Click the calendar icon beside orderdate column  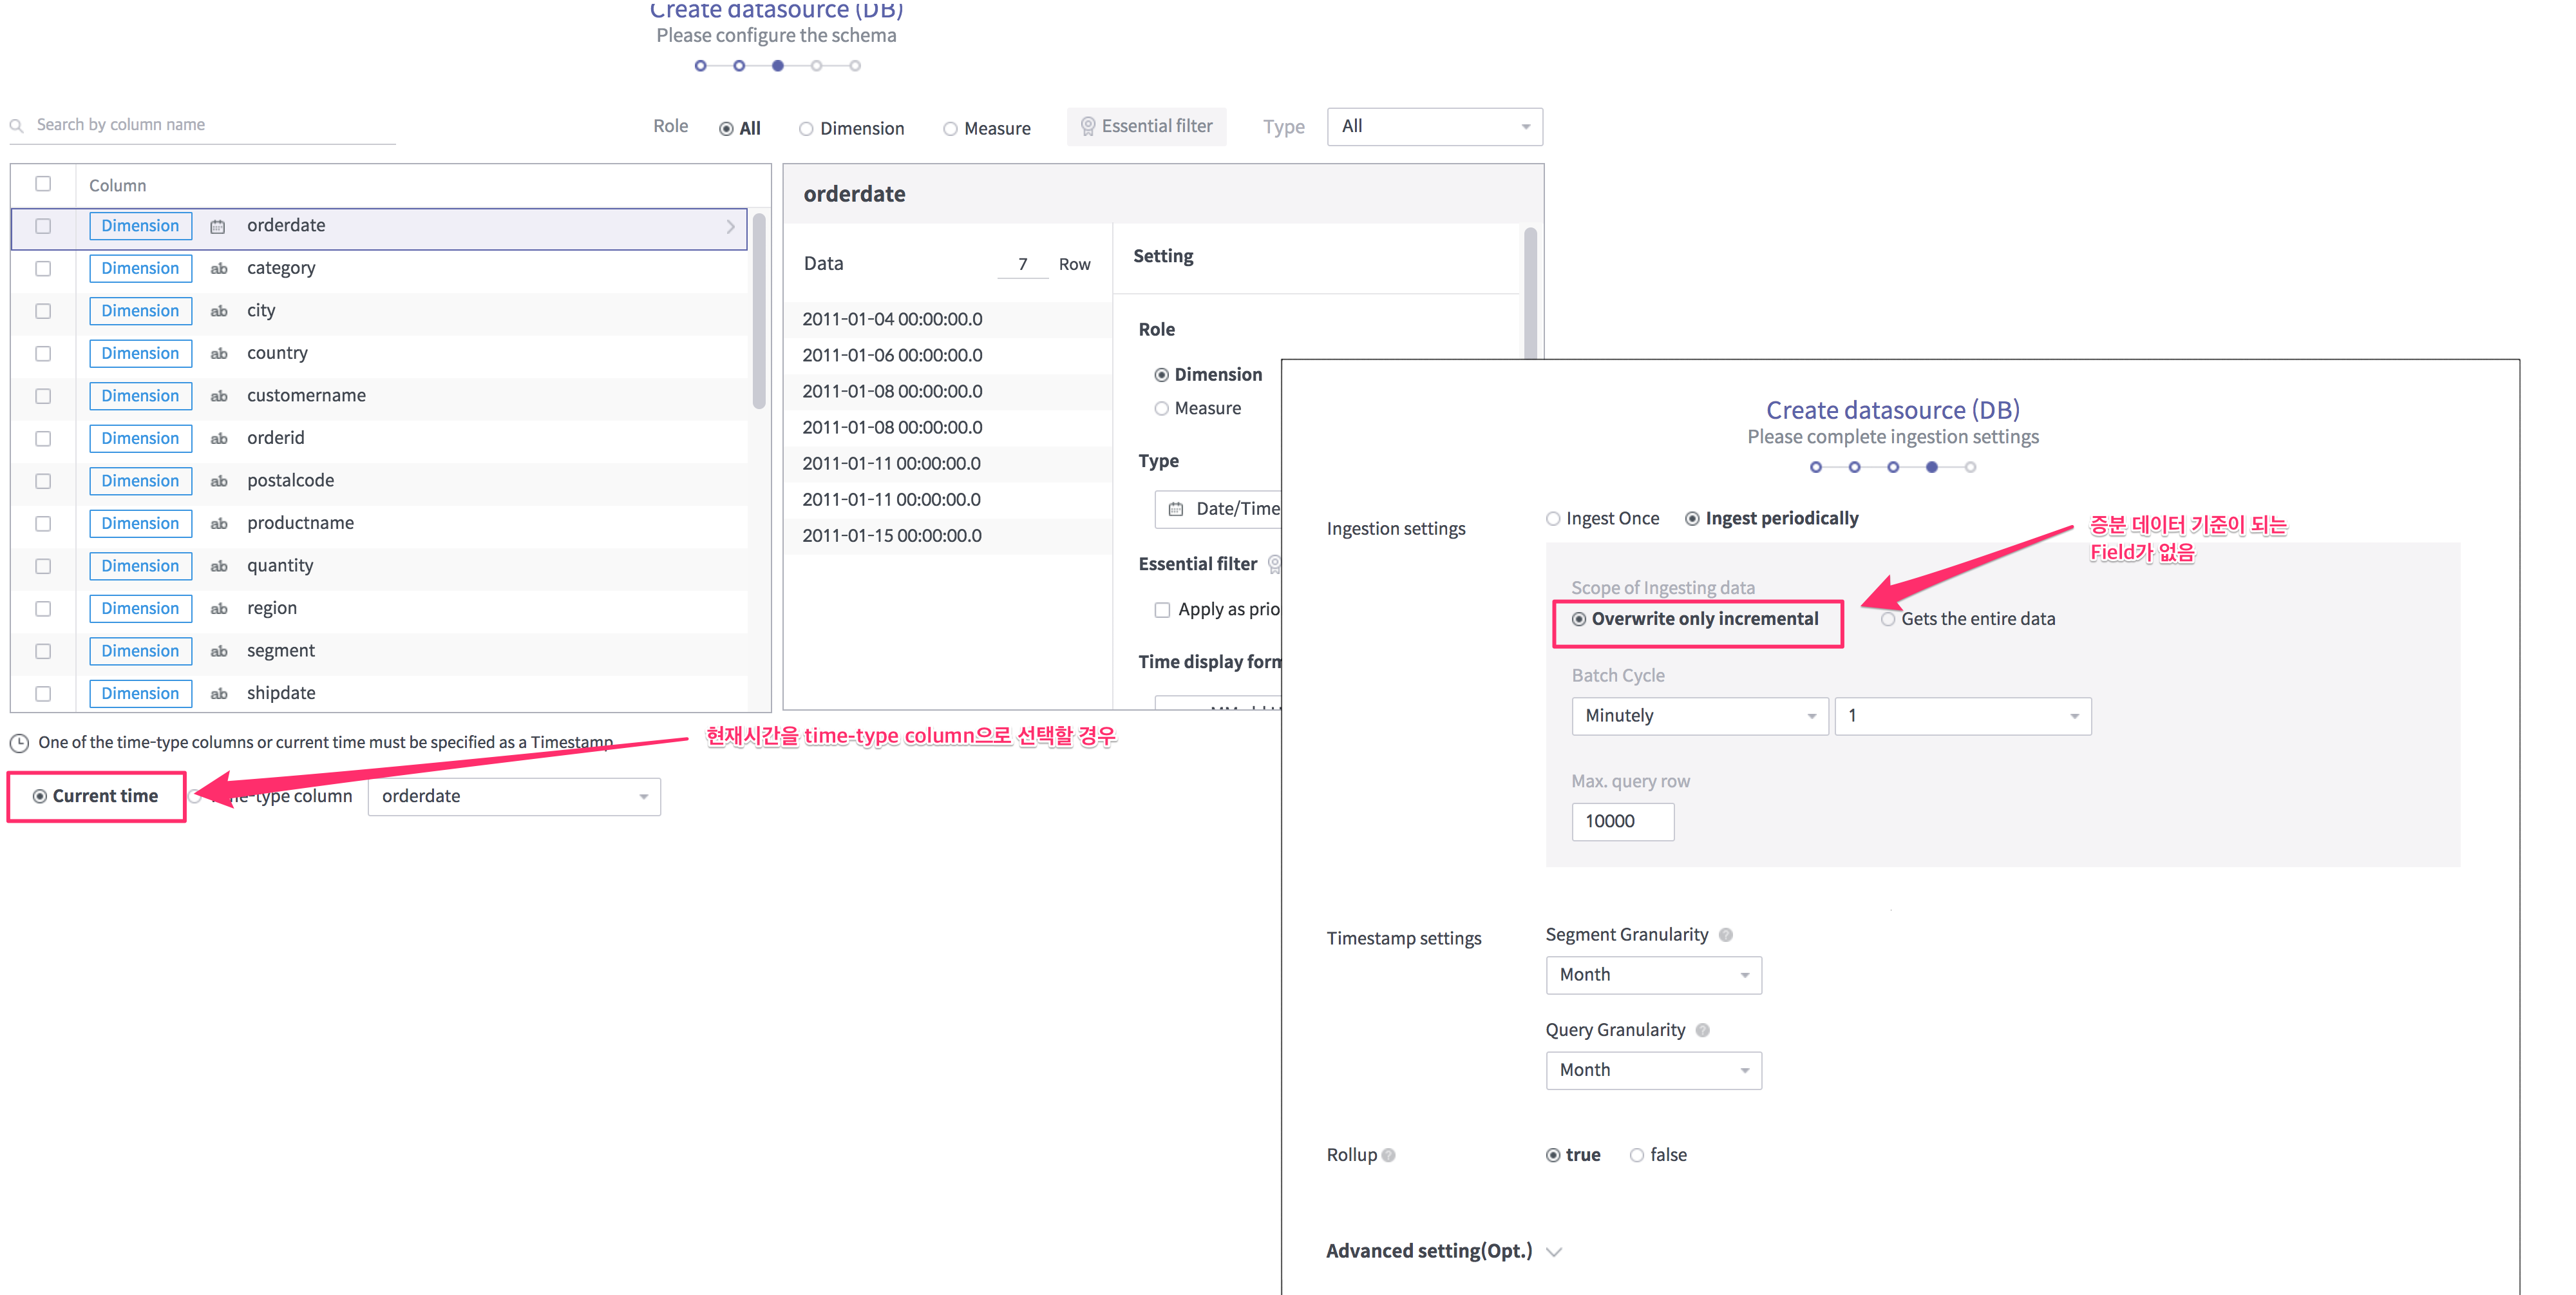point(218,226)
